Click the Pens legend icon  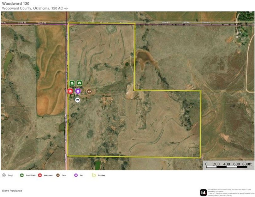(58, 175)
